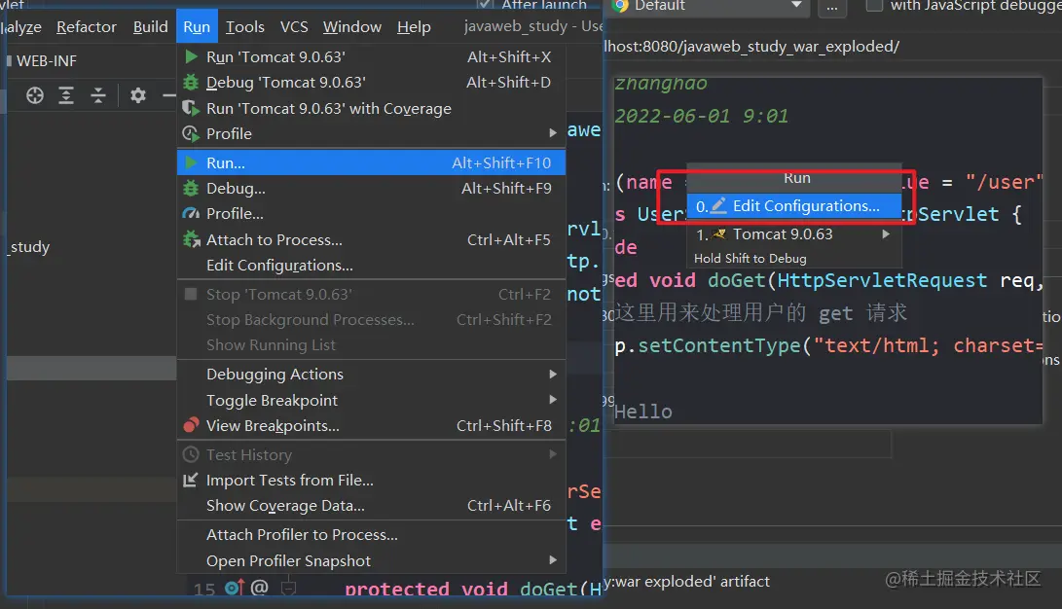The width and height of the screenshot is (1062, 609).
Task: Choose Show Coverage Data...
Action: [371, 506]
